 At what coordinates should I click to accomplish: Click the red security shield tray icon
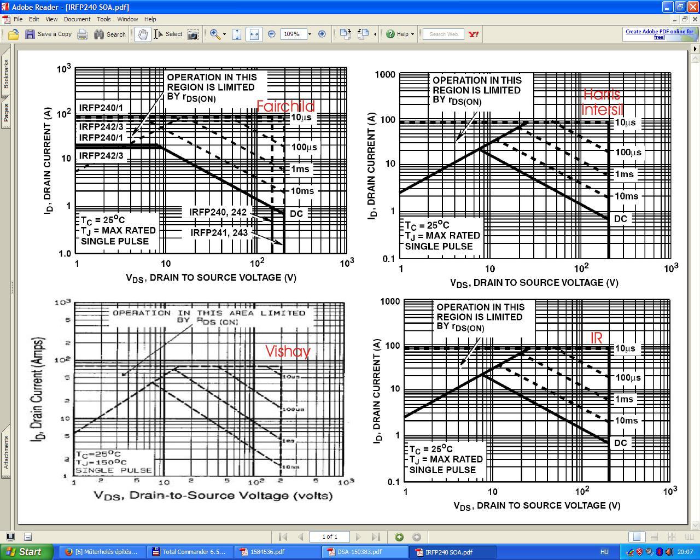coord(639,552)
